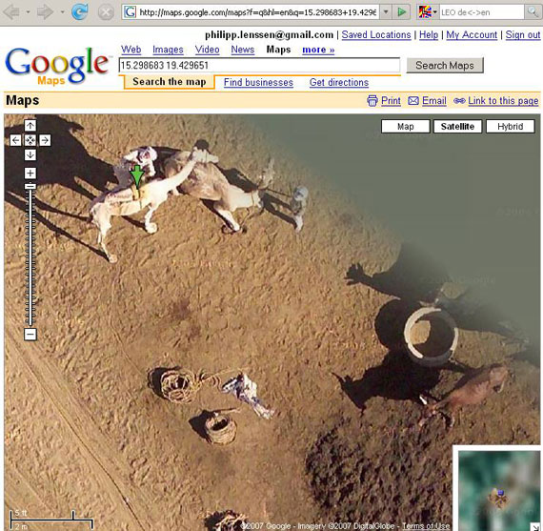Reload the page with the browser refresh icon

(x=79, y=12)
